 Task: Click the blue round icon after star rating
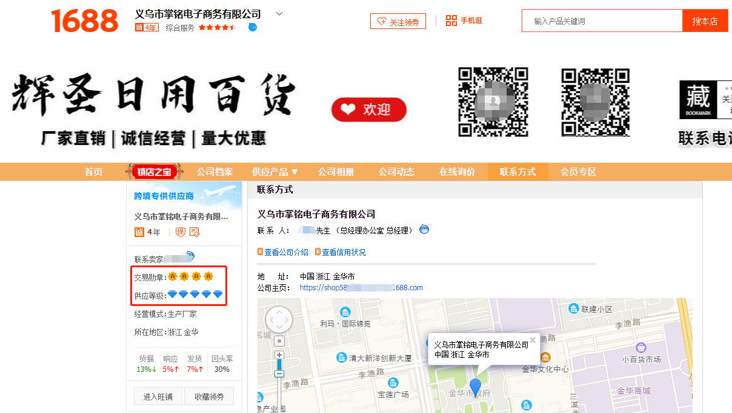[253, 27]
